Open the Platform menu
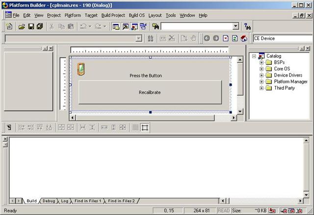 pyautogui.click(x=73, y=15)
